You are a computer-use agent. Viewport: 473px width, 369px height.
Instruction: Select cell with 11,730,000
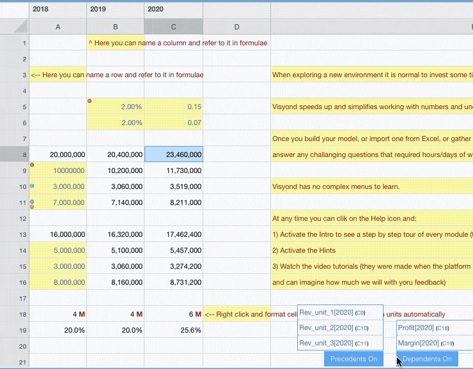[x=174, y=170]
